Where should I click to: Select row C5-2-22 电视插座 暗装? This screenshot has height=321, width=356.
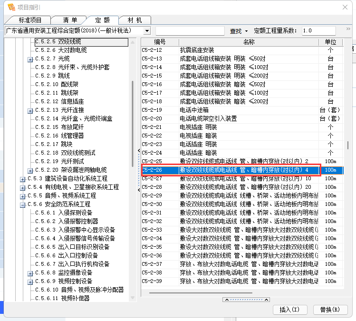(242, 136)
